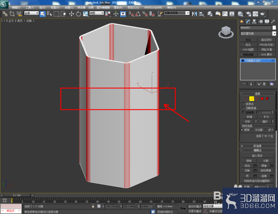Enable the 按顶点 checkbox

tap(243, 104)
